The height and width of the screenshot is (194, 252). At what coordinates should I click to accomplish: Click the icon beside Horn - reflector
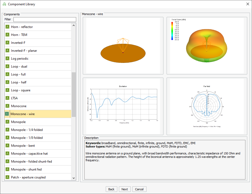pos(7,27)
